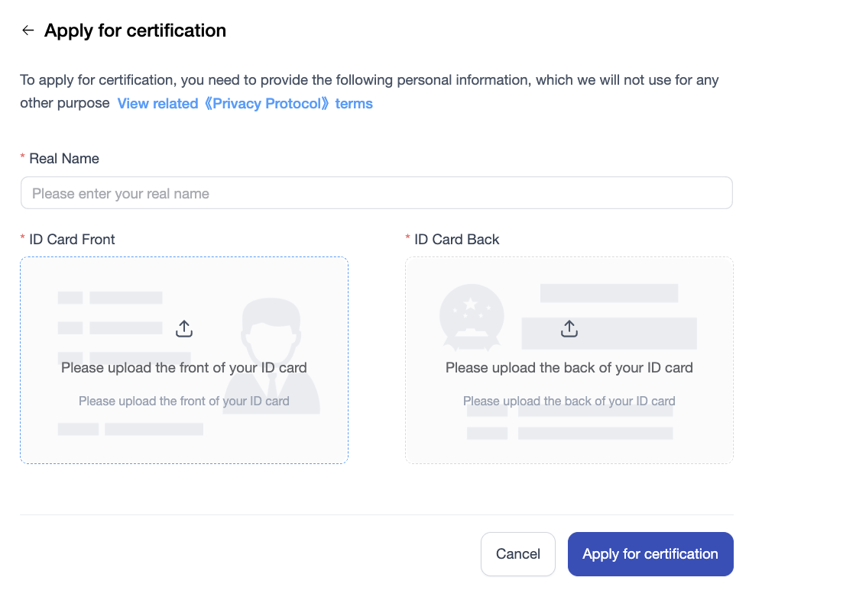856x603 pixels.
Task: Open the Privacy Protocol terms link
Action: click(x=245, y=104)
